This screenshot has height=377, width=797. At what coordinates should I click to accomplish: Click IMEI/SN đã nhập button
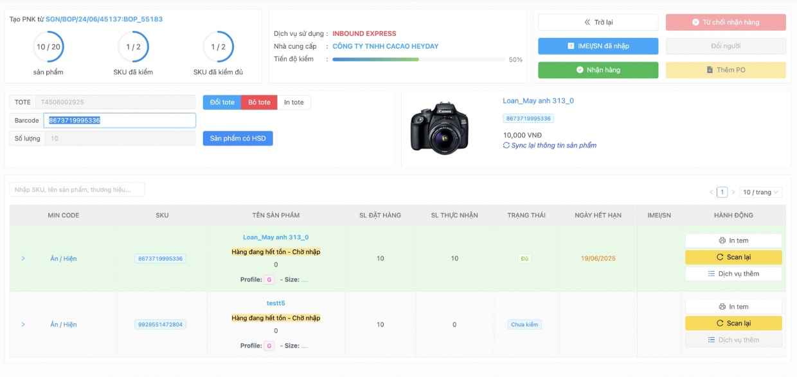[598, 46]
